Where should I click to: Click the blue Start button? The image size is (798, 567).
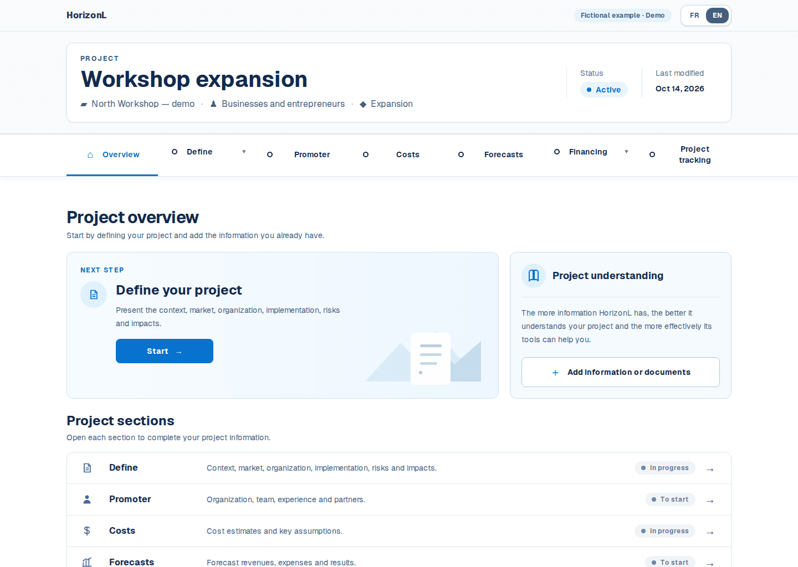[165, 351]
